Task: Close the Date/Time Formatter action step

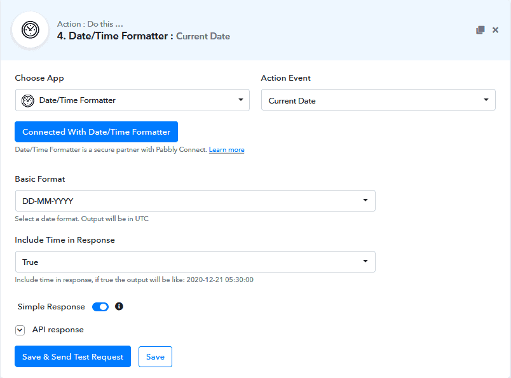Action: pos(495,29)
